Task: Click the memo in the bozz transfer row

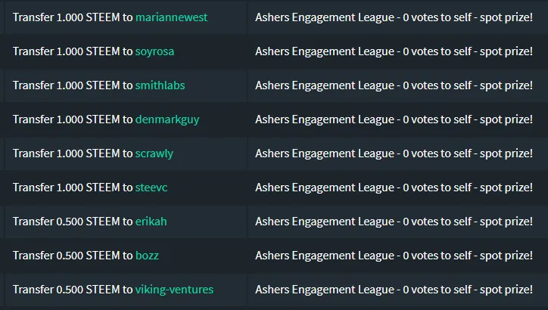Action: 394,256
